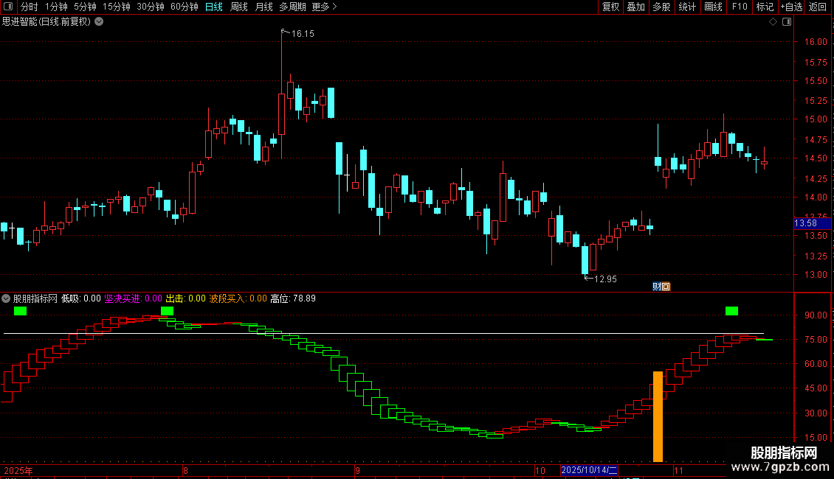Open F10 company information
Image resolution: width=834 pixels, height=479 pixels.
(740, 7)
